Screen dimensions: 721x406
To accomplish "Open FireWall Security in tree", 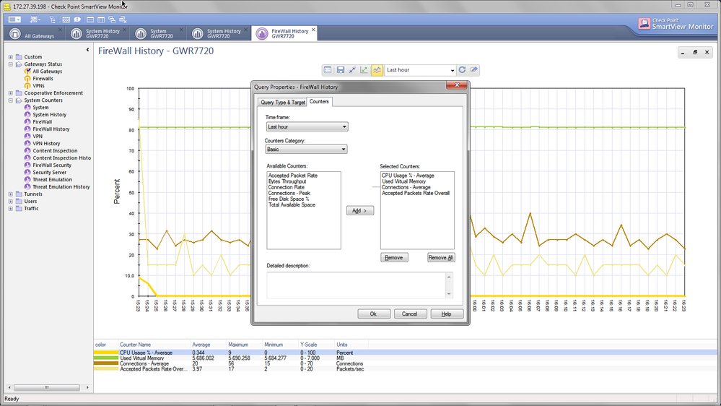I will click(x=52, y=165).
